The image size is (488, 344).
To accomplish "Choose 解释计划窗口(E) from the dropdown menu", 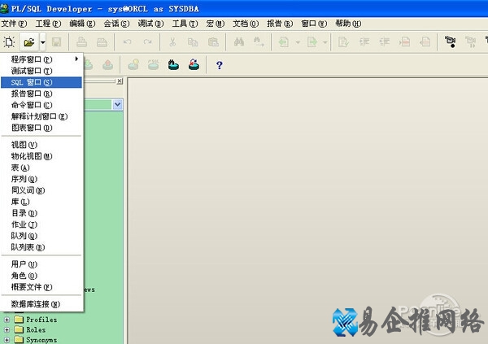I will (x=41, y=116).
